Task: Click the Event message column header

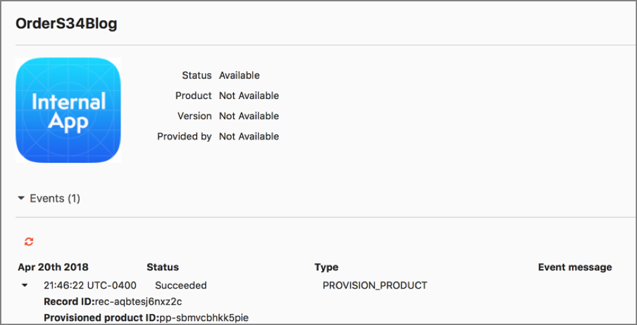Action: tap(575, 267)
